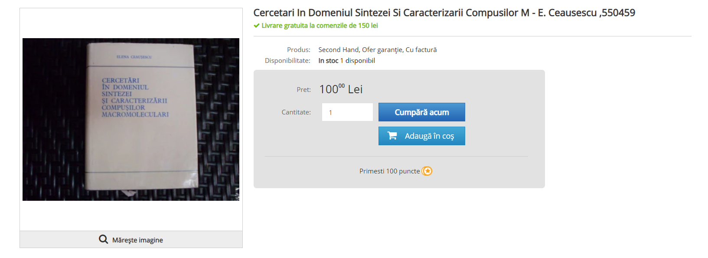Click the green free-delivery checkmark icon
Screen dimensions: 708x258
(x=257, y=26)
